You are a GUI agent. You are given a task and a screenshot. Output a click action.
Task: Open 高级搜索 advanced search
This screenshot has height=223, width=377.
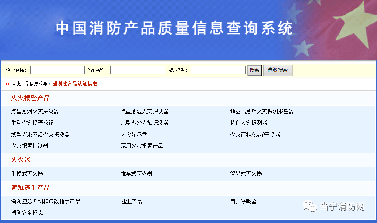[x=278, y=70]
